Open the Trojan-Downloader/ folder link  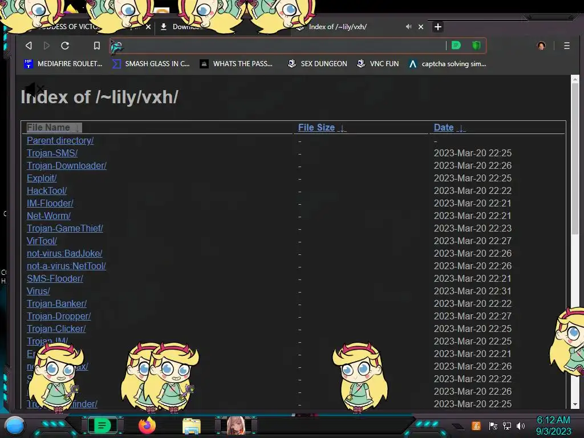coord(67,165)
